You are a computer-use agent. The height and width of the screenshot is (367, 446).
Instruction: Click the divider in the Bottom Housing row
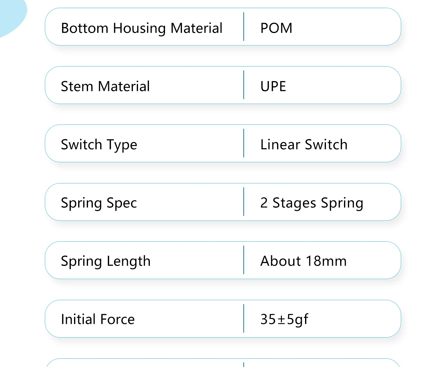[x=244, y=27]
